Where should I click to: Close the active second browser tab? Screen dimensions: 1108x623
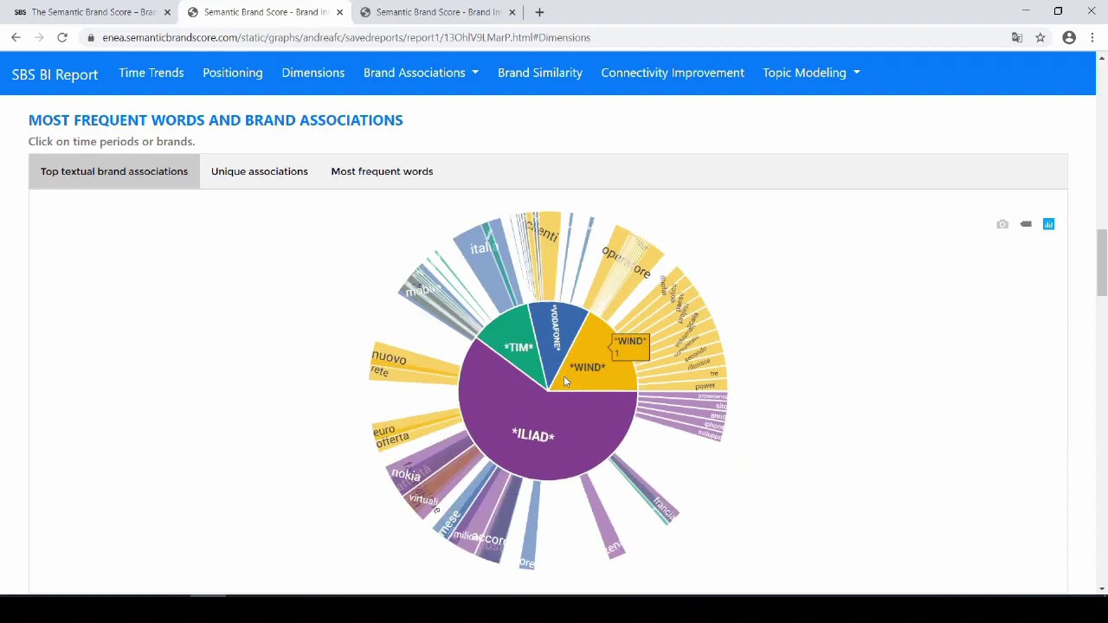tap(339, 12)
